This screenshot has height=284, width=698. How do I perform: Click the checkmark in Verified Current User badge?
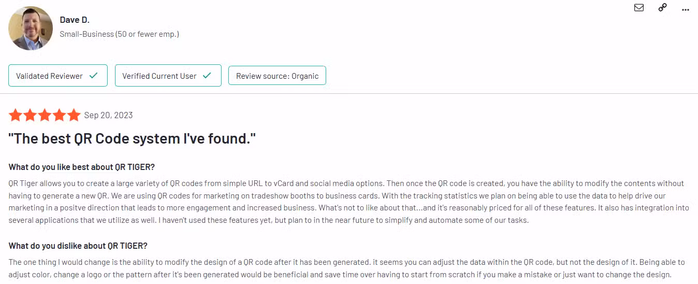(x=207, y=76)
